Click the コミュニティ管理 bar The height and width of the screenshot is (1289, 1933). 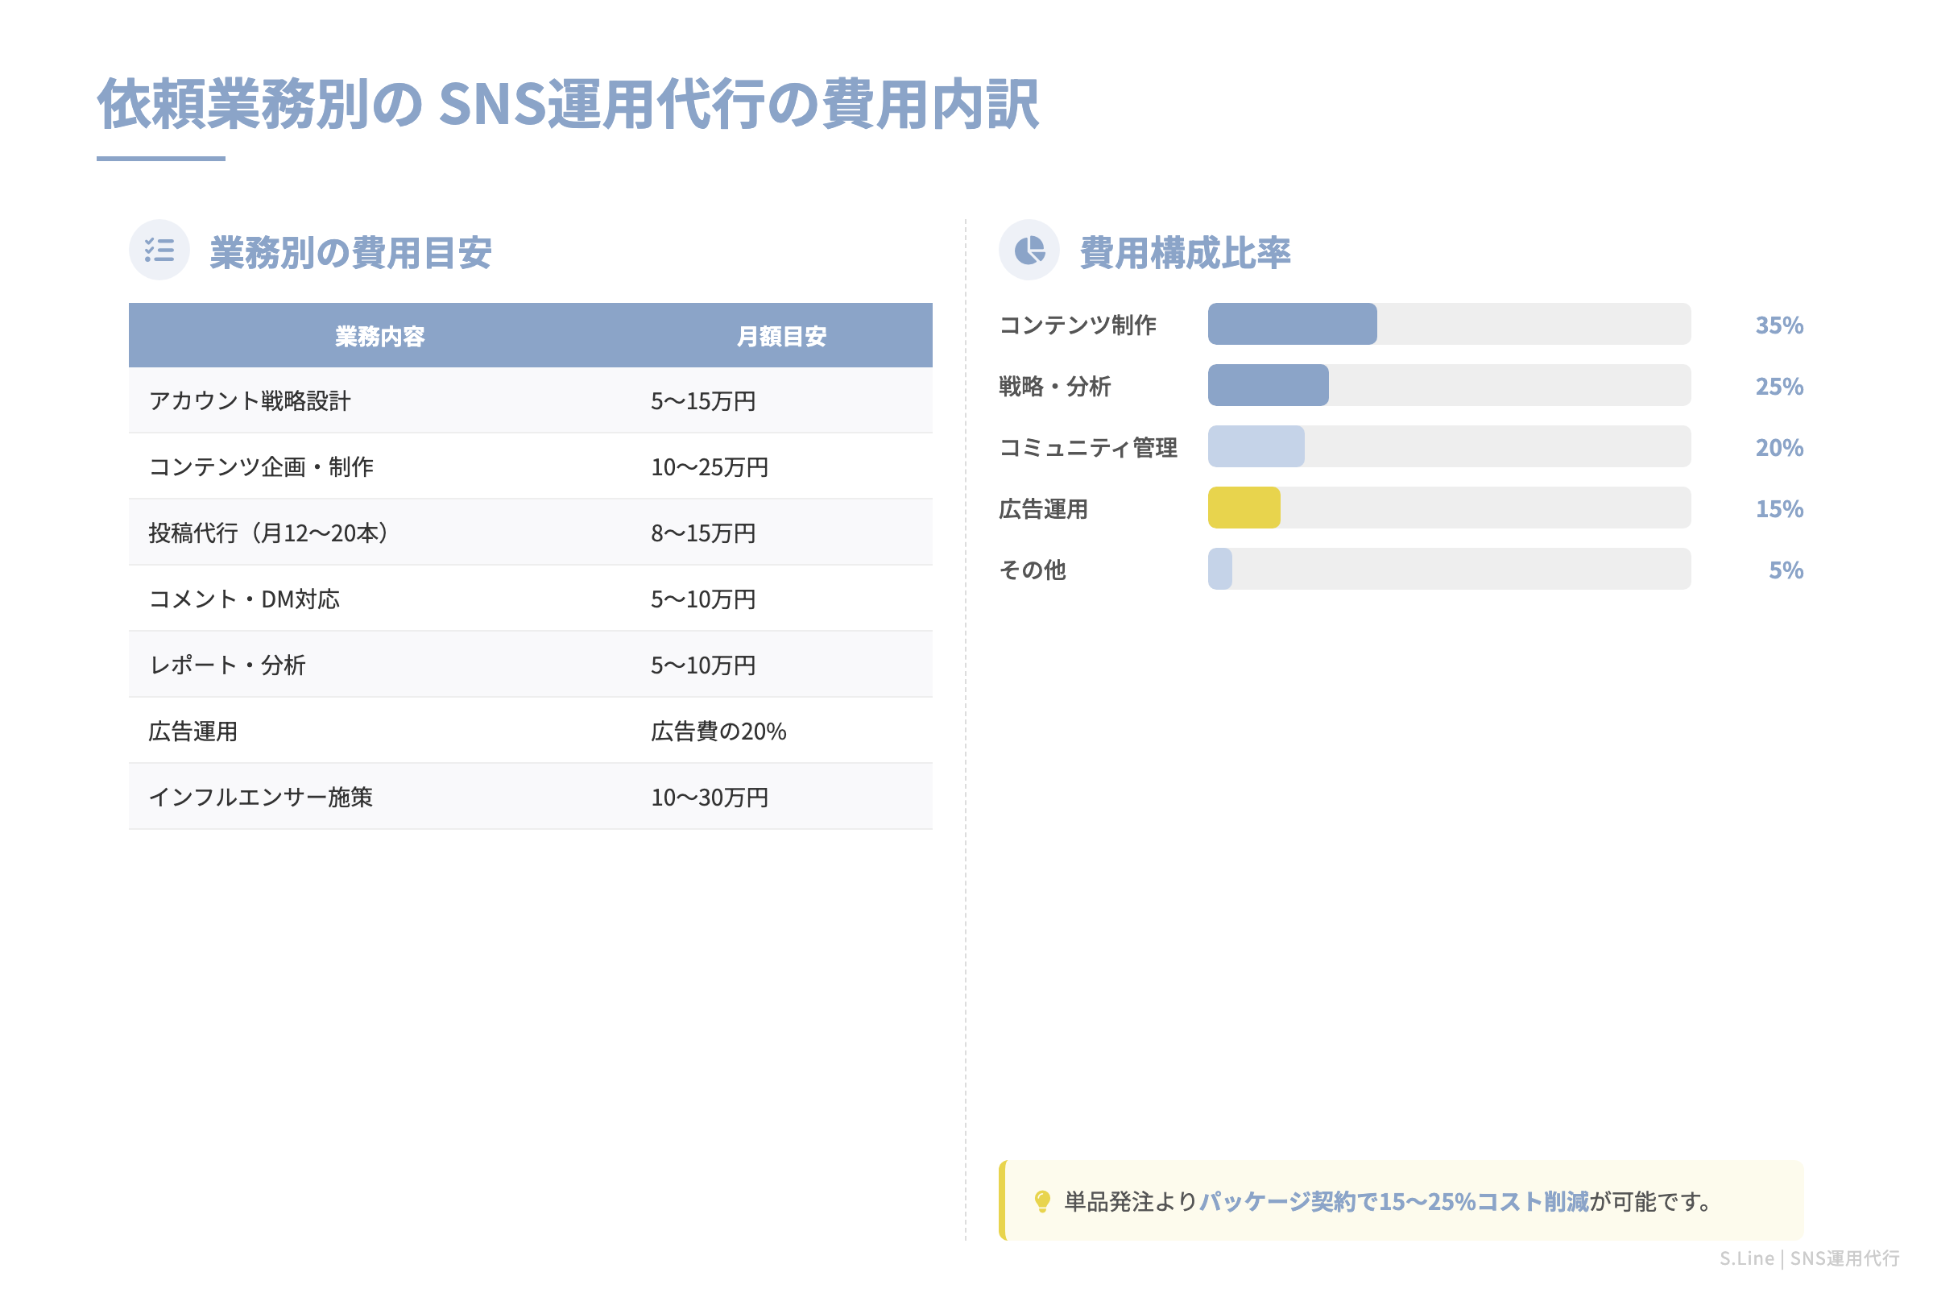1255,448
